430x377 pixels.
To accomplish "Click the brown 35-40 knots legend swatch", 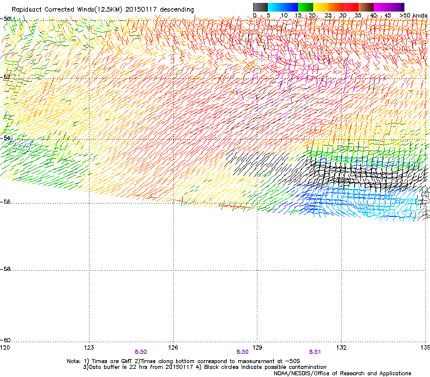I will tap(366, 7).
